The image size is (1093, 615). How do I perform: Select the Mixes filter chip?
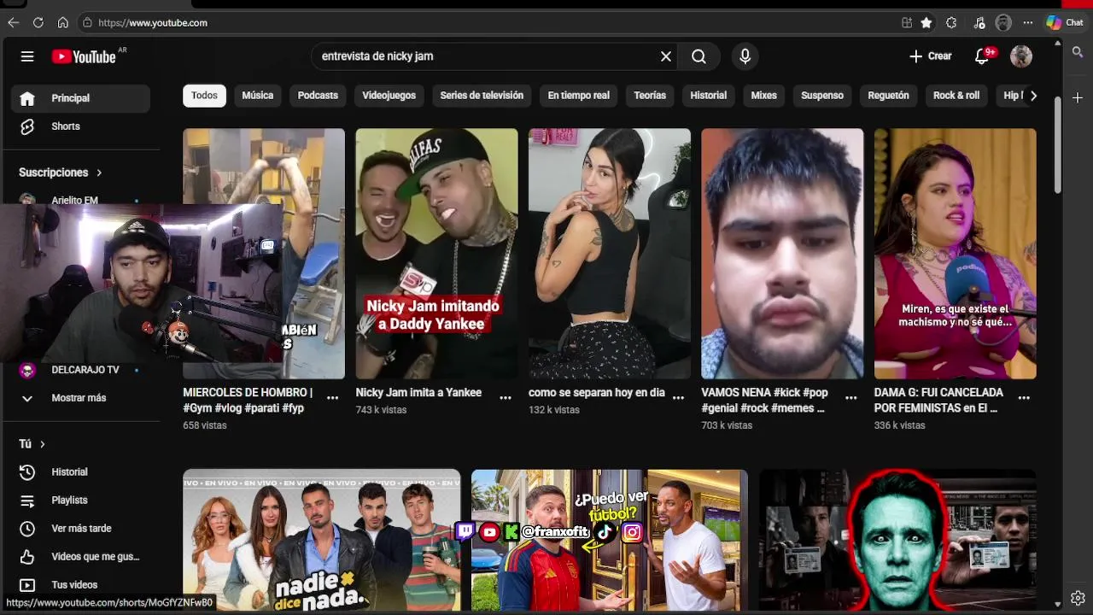pyautogui.click(x=763, y=96)
